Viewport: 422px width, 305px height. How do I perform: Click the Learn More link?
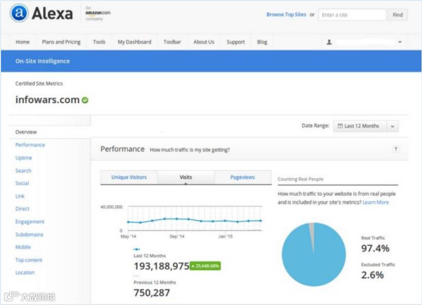(x=375, y=202)
